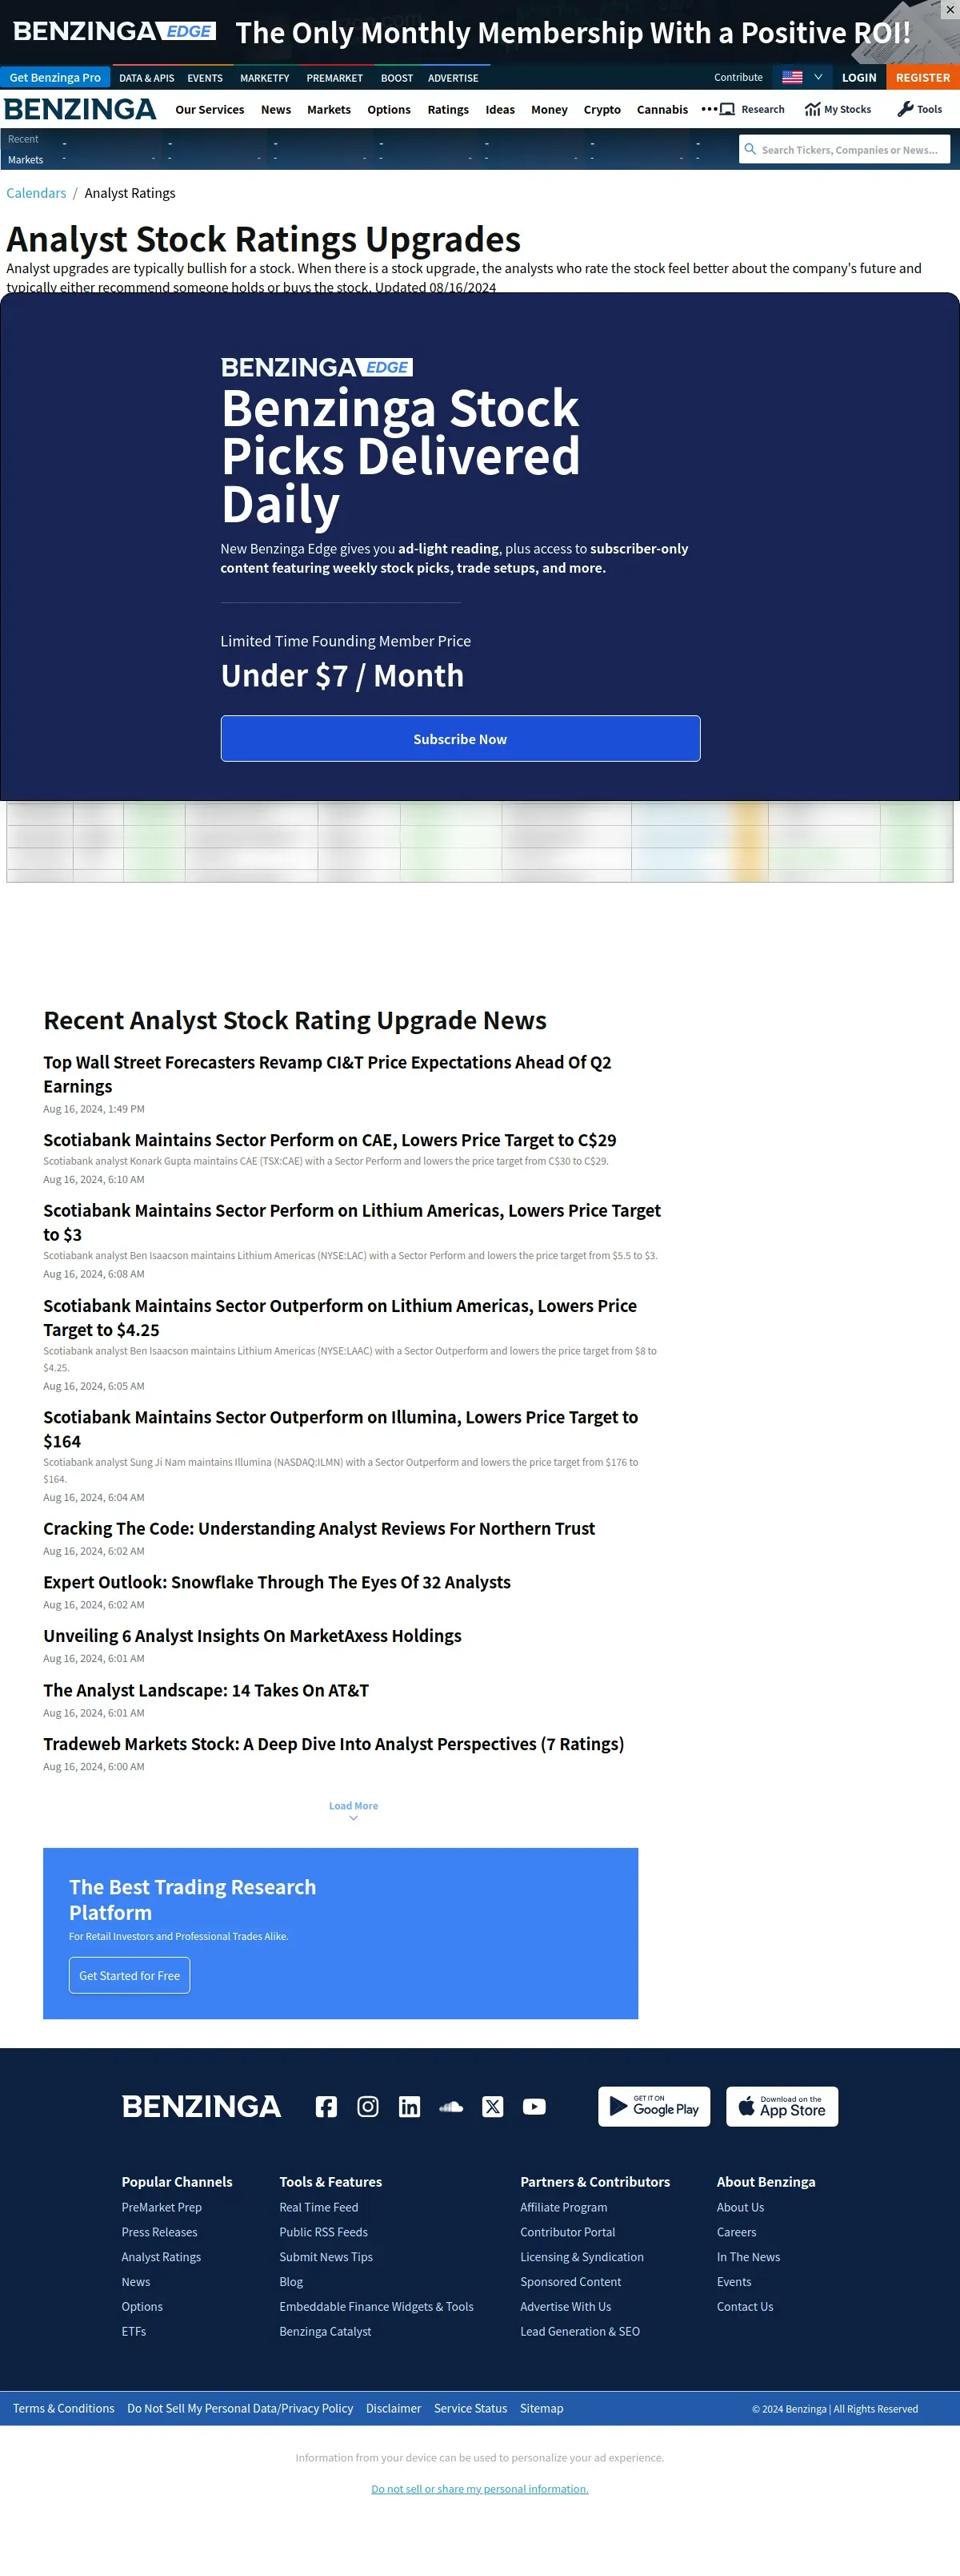Click footer Real Time Feed link

pyautogui.click(x=318, y=2207)
